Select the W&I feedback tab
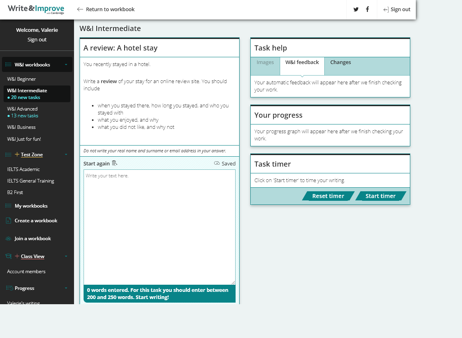 [x=302, y=62]
